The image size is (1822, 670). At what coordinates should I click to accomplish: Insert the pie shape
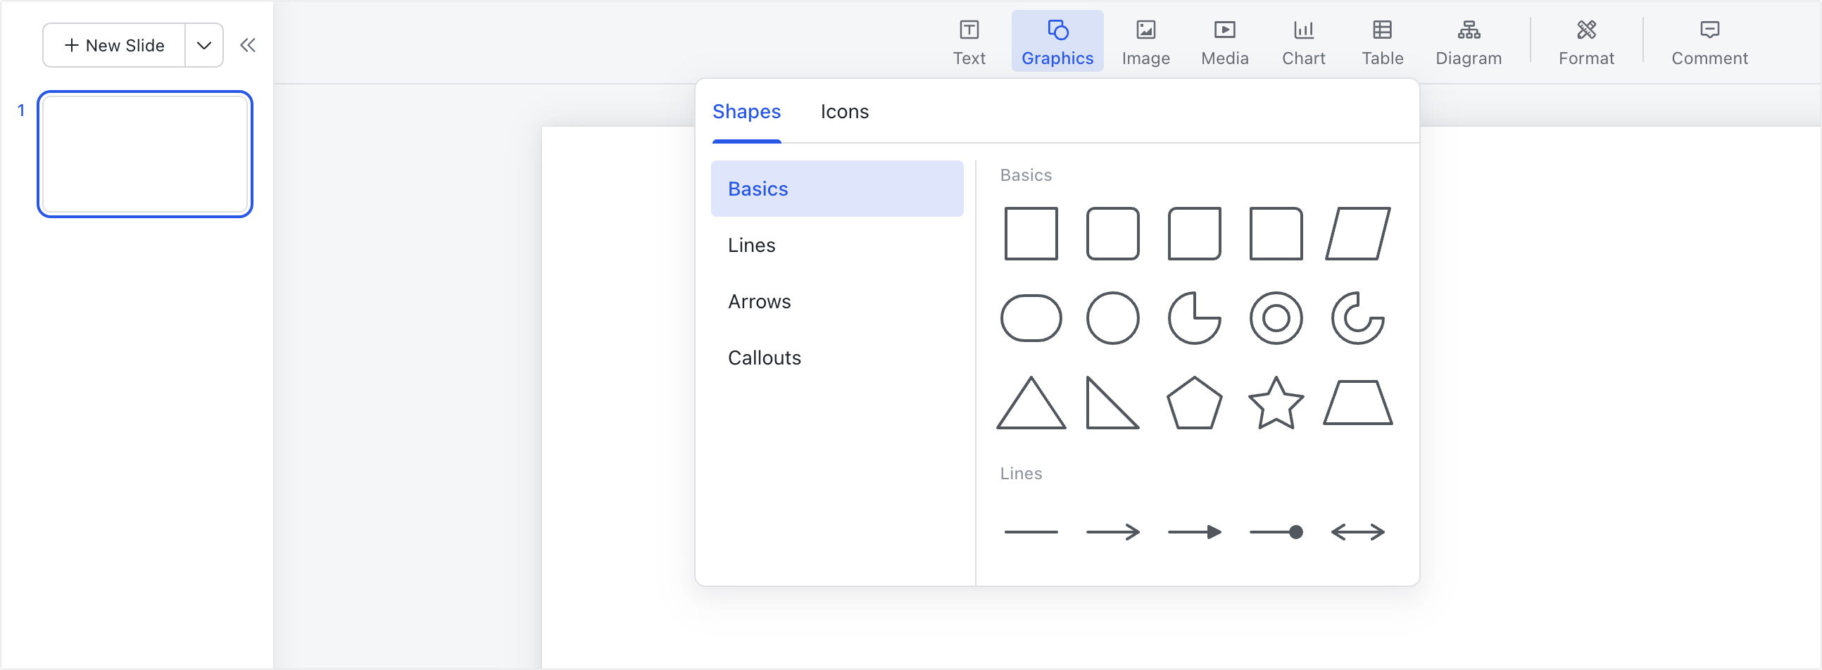[1194, 318]
